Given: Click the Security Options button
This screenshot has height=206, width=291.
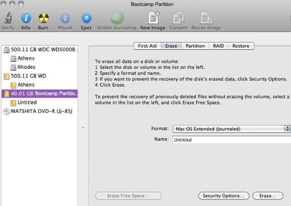Looking at the screenshot, I should (x=224, y=195).
